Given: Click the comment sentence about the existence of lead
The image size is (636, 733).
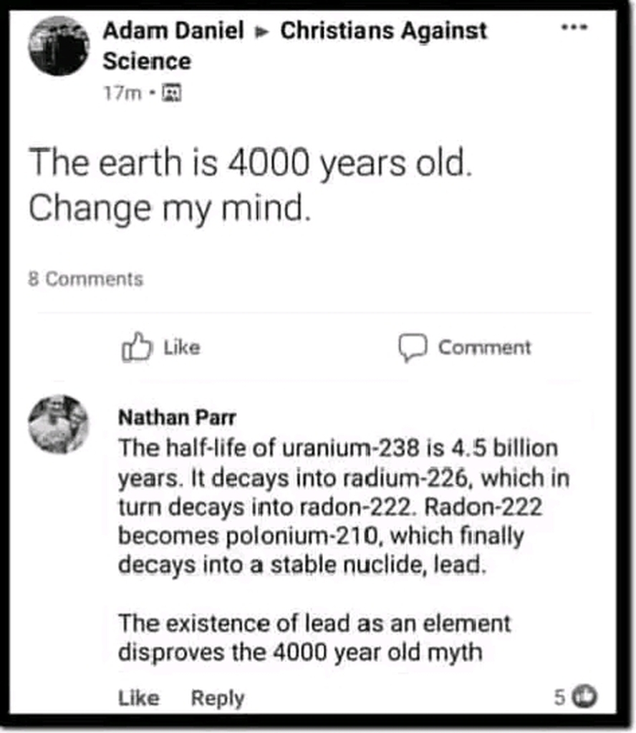Looking at the screenshot, I should tap(314, 637).
